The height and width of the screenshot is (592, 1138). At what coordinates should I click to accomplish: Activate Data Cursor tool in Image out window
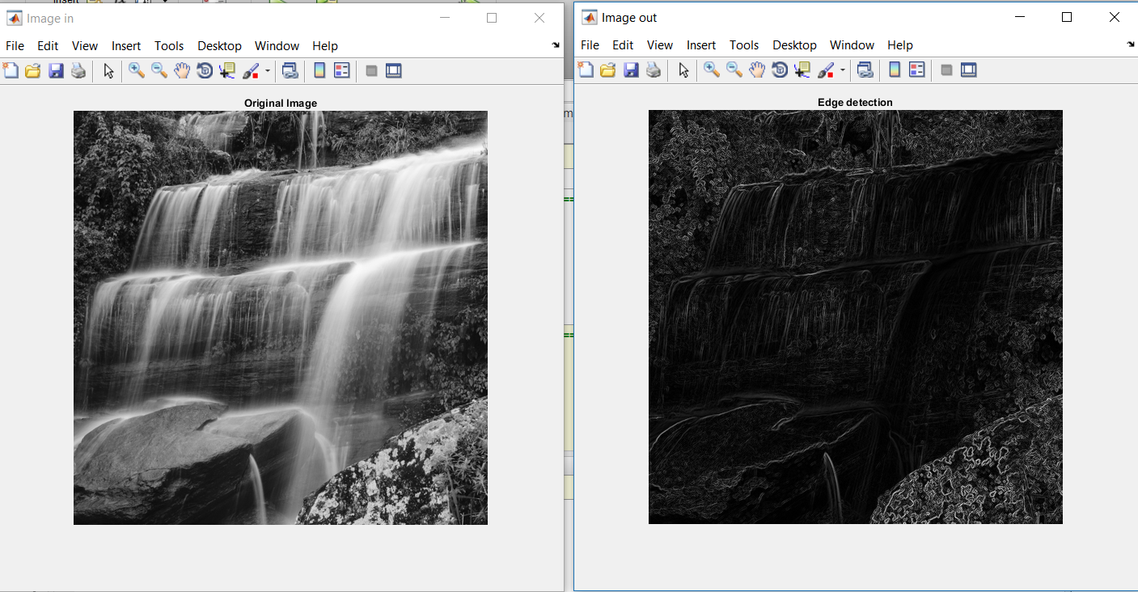802,70
